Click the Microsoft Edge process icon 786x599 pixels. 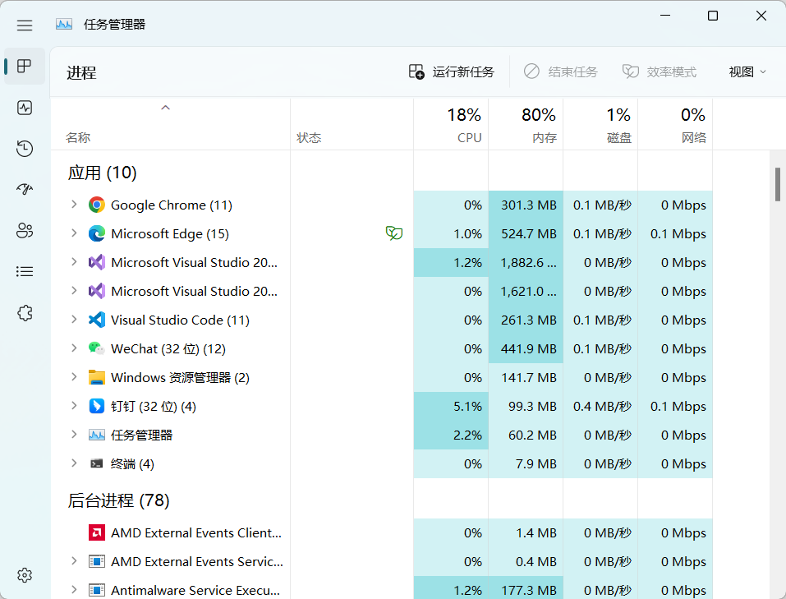click(97, 233)
